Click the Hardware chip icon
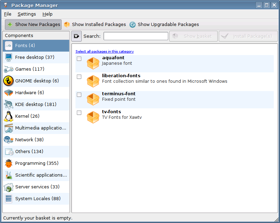This screenshot has height=223, width=280. 9,93
